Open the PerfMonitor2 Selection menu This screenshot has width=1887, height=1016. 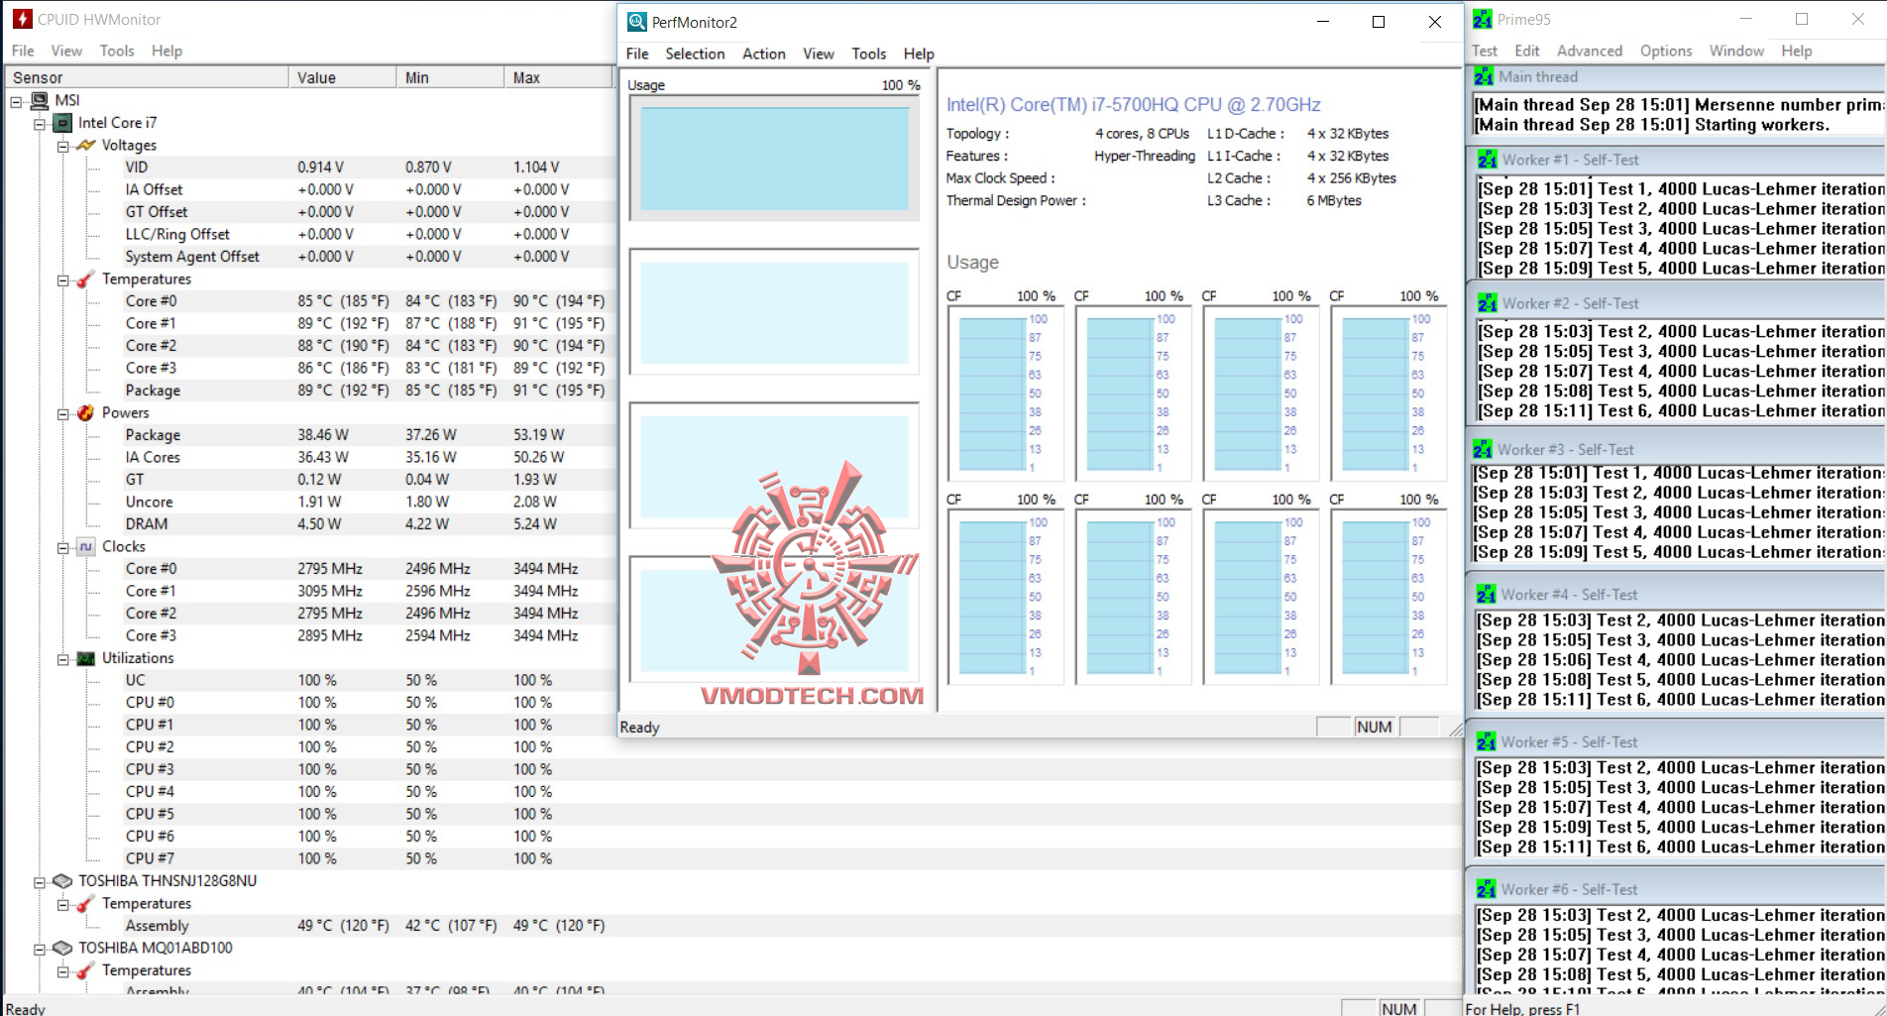[695, 54]
